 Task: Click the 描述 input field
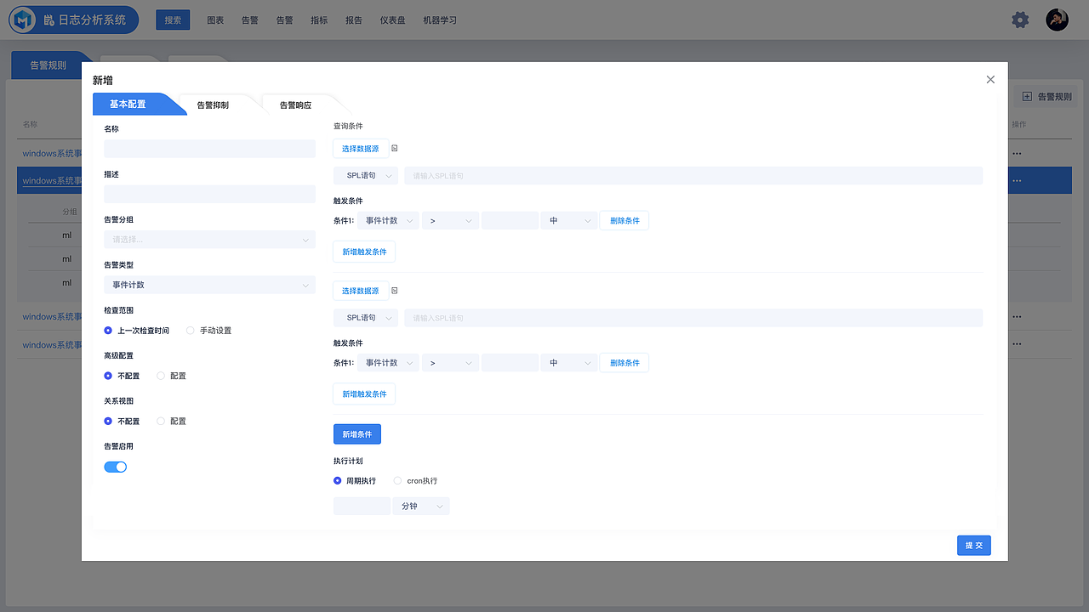point(209,194)
